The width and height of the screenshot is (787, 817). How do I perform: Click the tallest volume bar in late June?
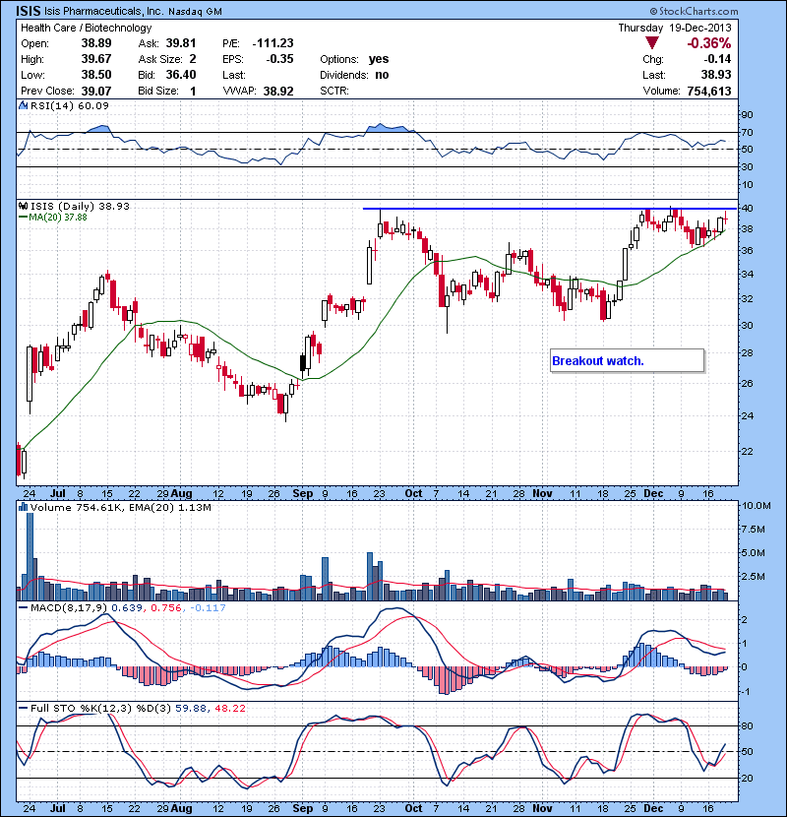[x=30, y=556]
